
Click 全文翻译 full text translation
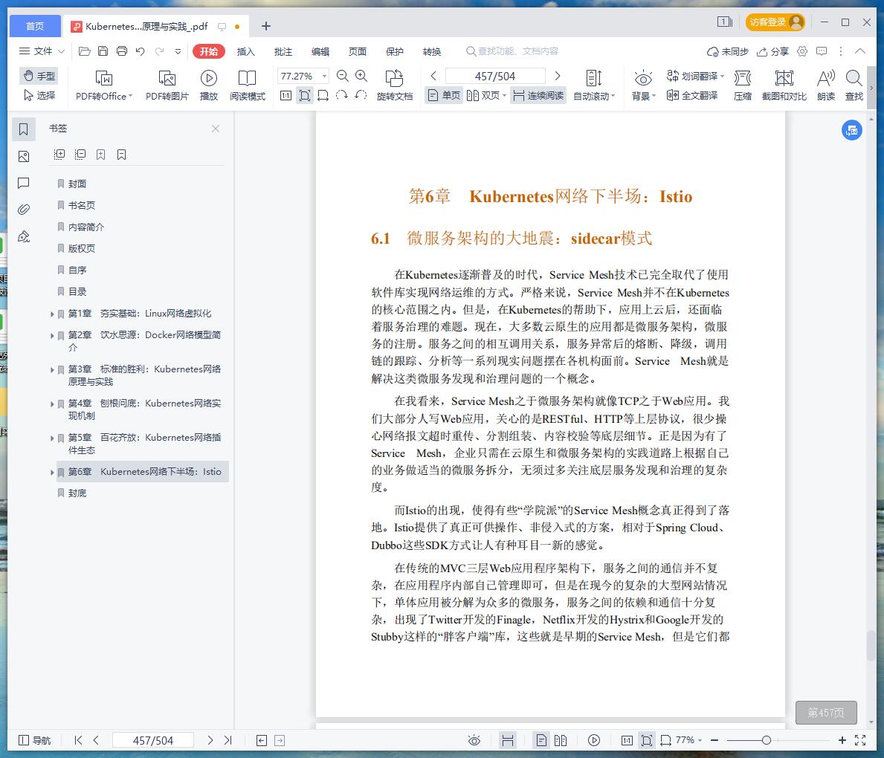pos(691,95)
